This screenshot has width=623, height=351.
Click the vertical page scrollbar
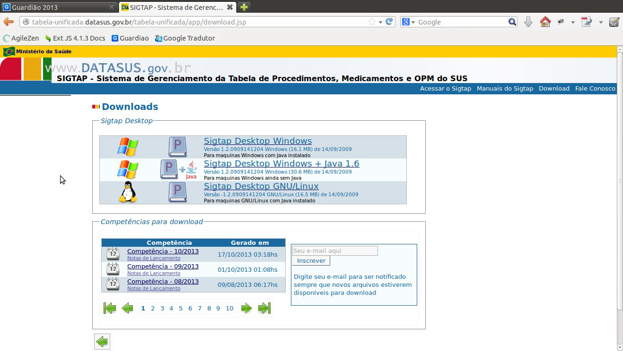point(620,181)
